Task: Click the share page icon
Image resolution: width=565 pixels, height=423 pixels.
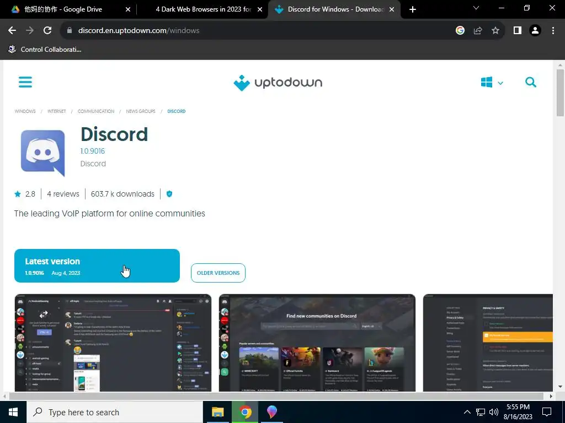Action: (x=478, y=31)
